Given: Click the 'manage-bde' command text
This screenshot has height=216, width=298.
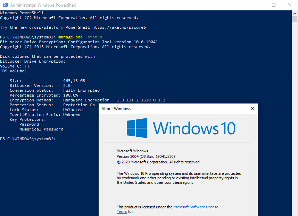Looking at the screenshot, I should click(71, 37).
